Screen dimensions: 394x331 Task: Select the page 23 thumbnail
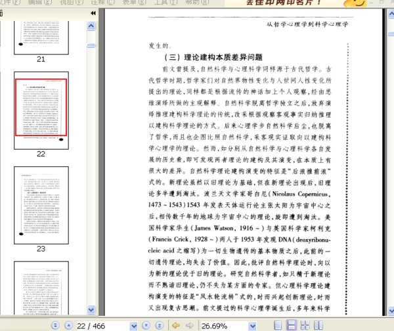click(x=41, y=205)
